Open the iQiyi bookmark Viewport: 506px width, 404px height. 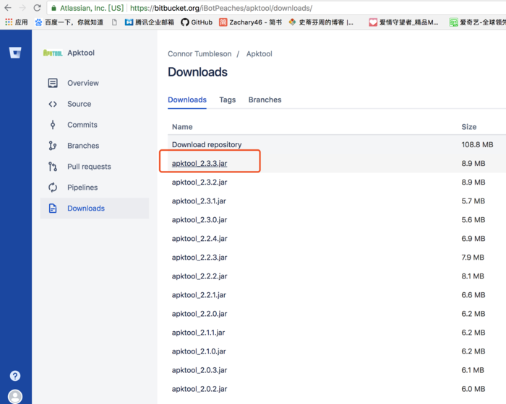point(478,22)
